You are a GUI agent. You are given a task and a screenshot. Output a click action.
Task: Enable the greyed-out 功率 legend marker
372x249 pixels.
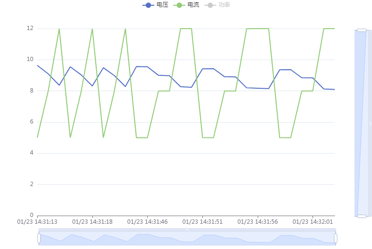coord(210,5)
